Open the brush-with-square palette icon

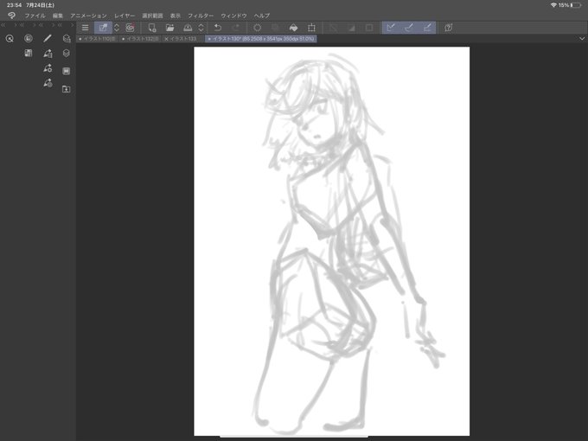point(48,54)
